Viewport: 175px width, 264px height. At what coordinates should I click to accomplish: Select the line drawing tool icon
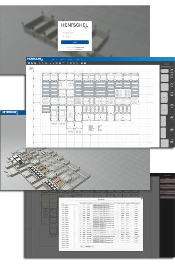[x=50, y=63]
